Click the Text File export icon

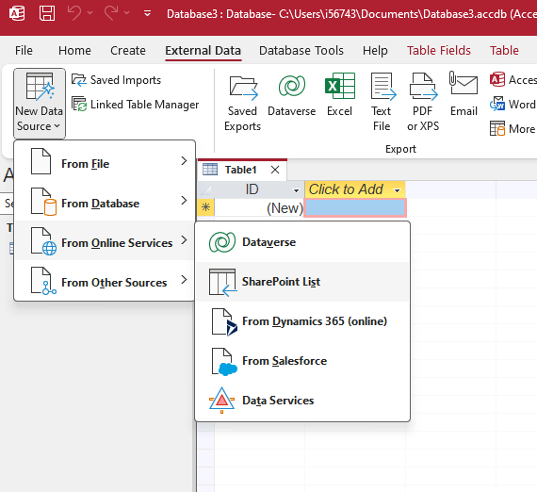[x=382, y=102]
